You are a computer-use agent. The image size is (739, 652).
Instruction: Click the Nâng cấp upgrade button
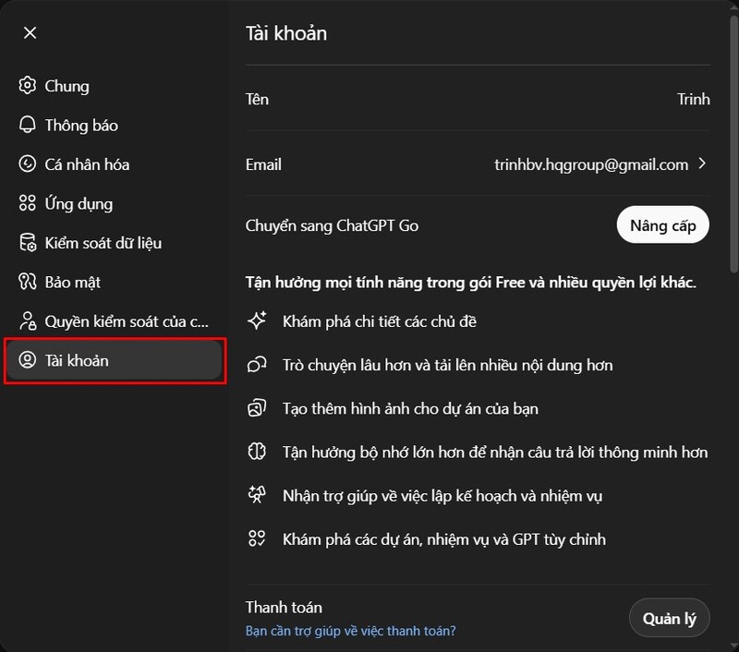point(662,225)
